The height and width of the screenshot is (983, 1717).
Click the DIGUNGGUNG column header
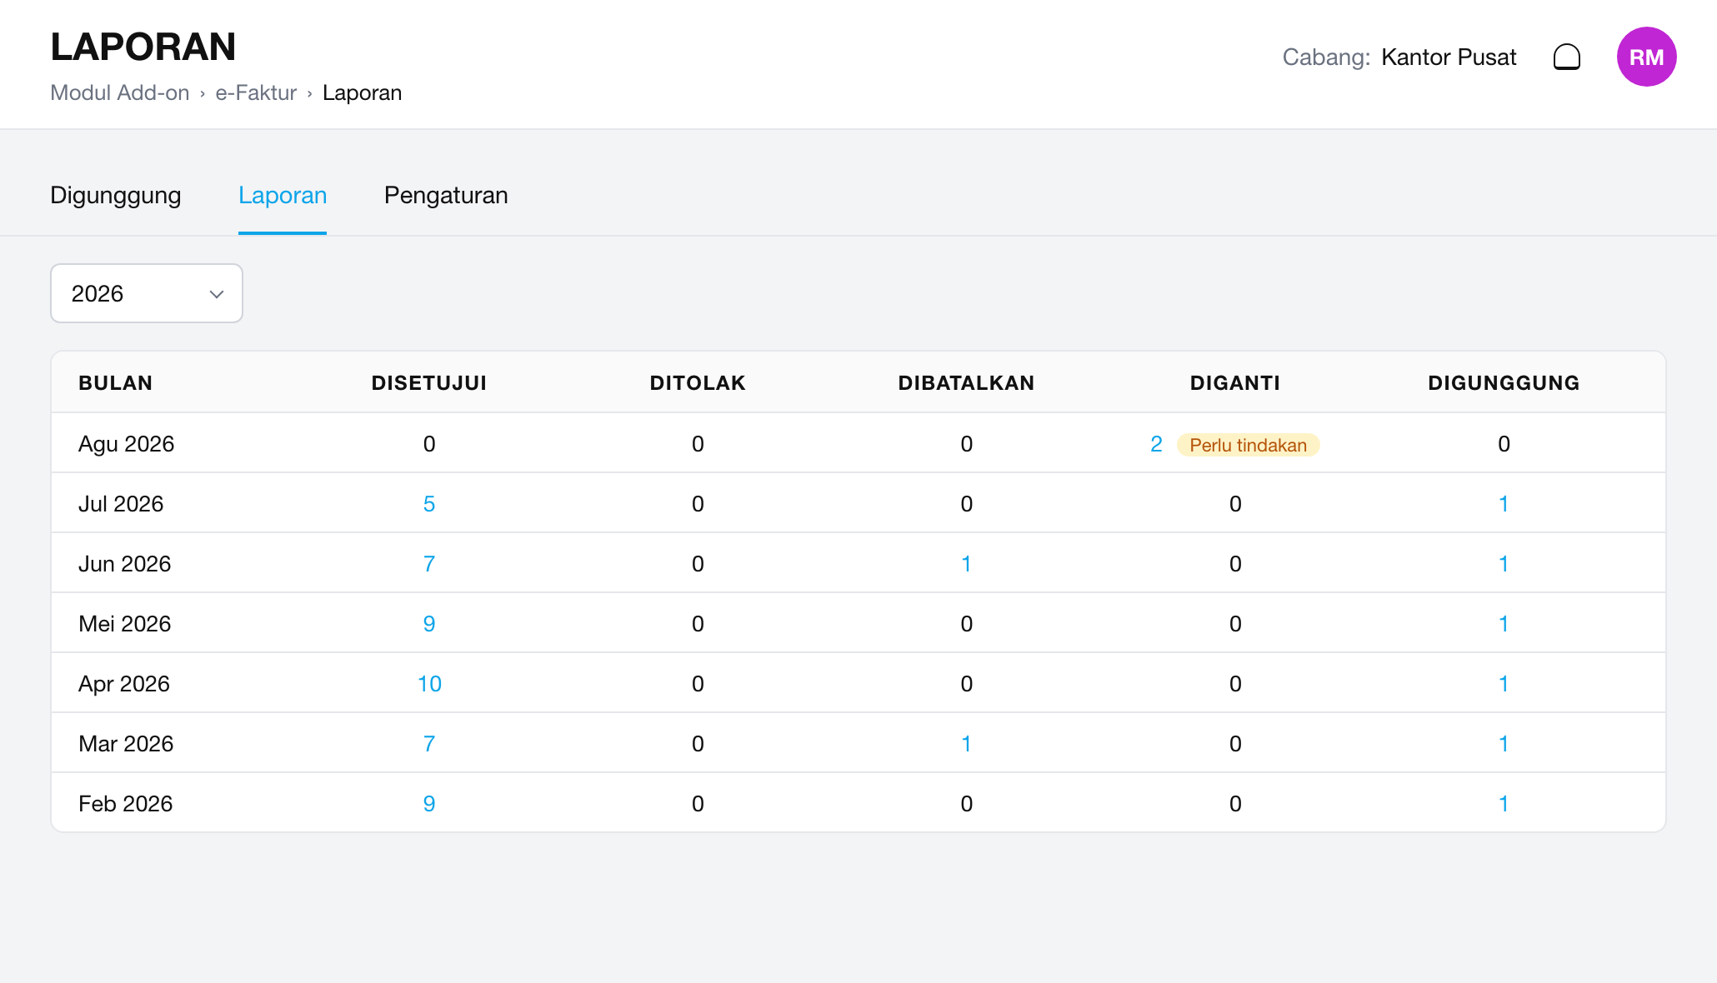(1504, 383)
